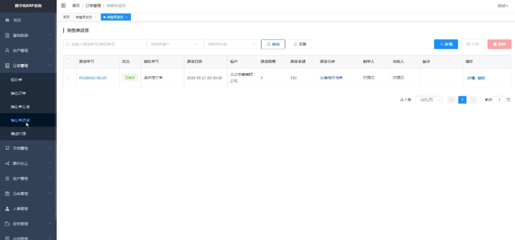Click the 订单管理 breadcrumb item
Screen dimensions: 515x240
[93, 6]
